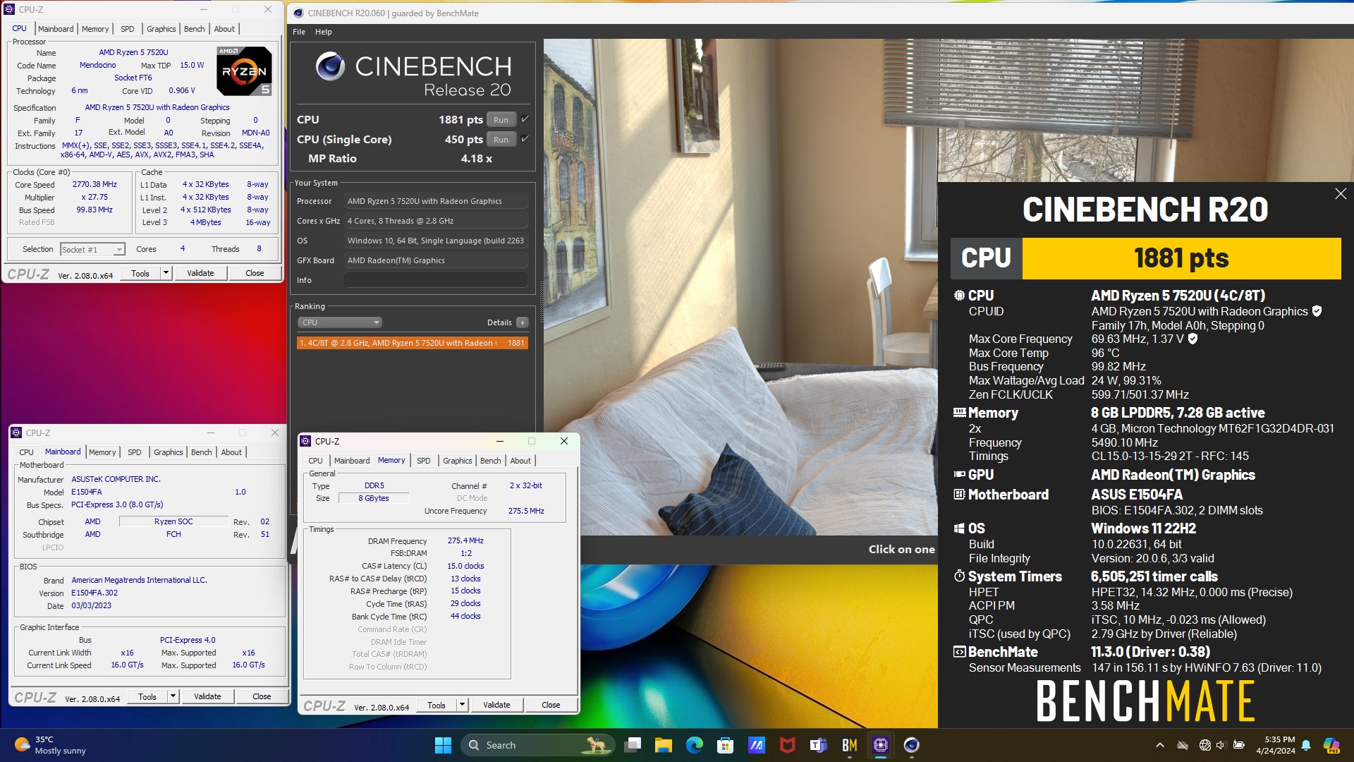Open McAfee from taskbar

coord(788,745)
